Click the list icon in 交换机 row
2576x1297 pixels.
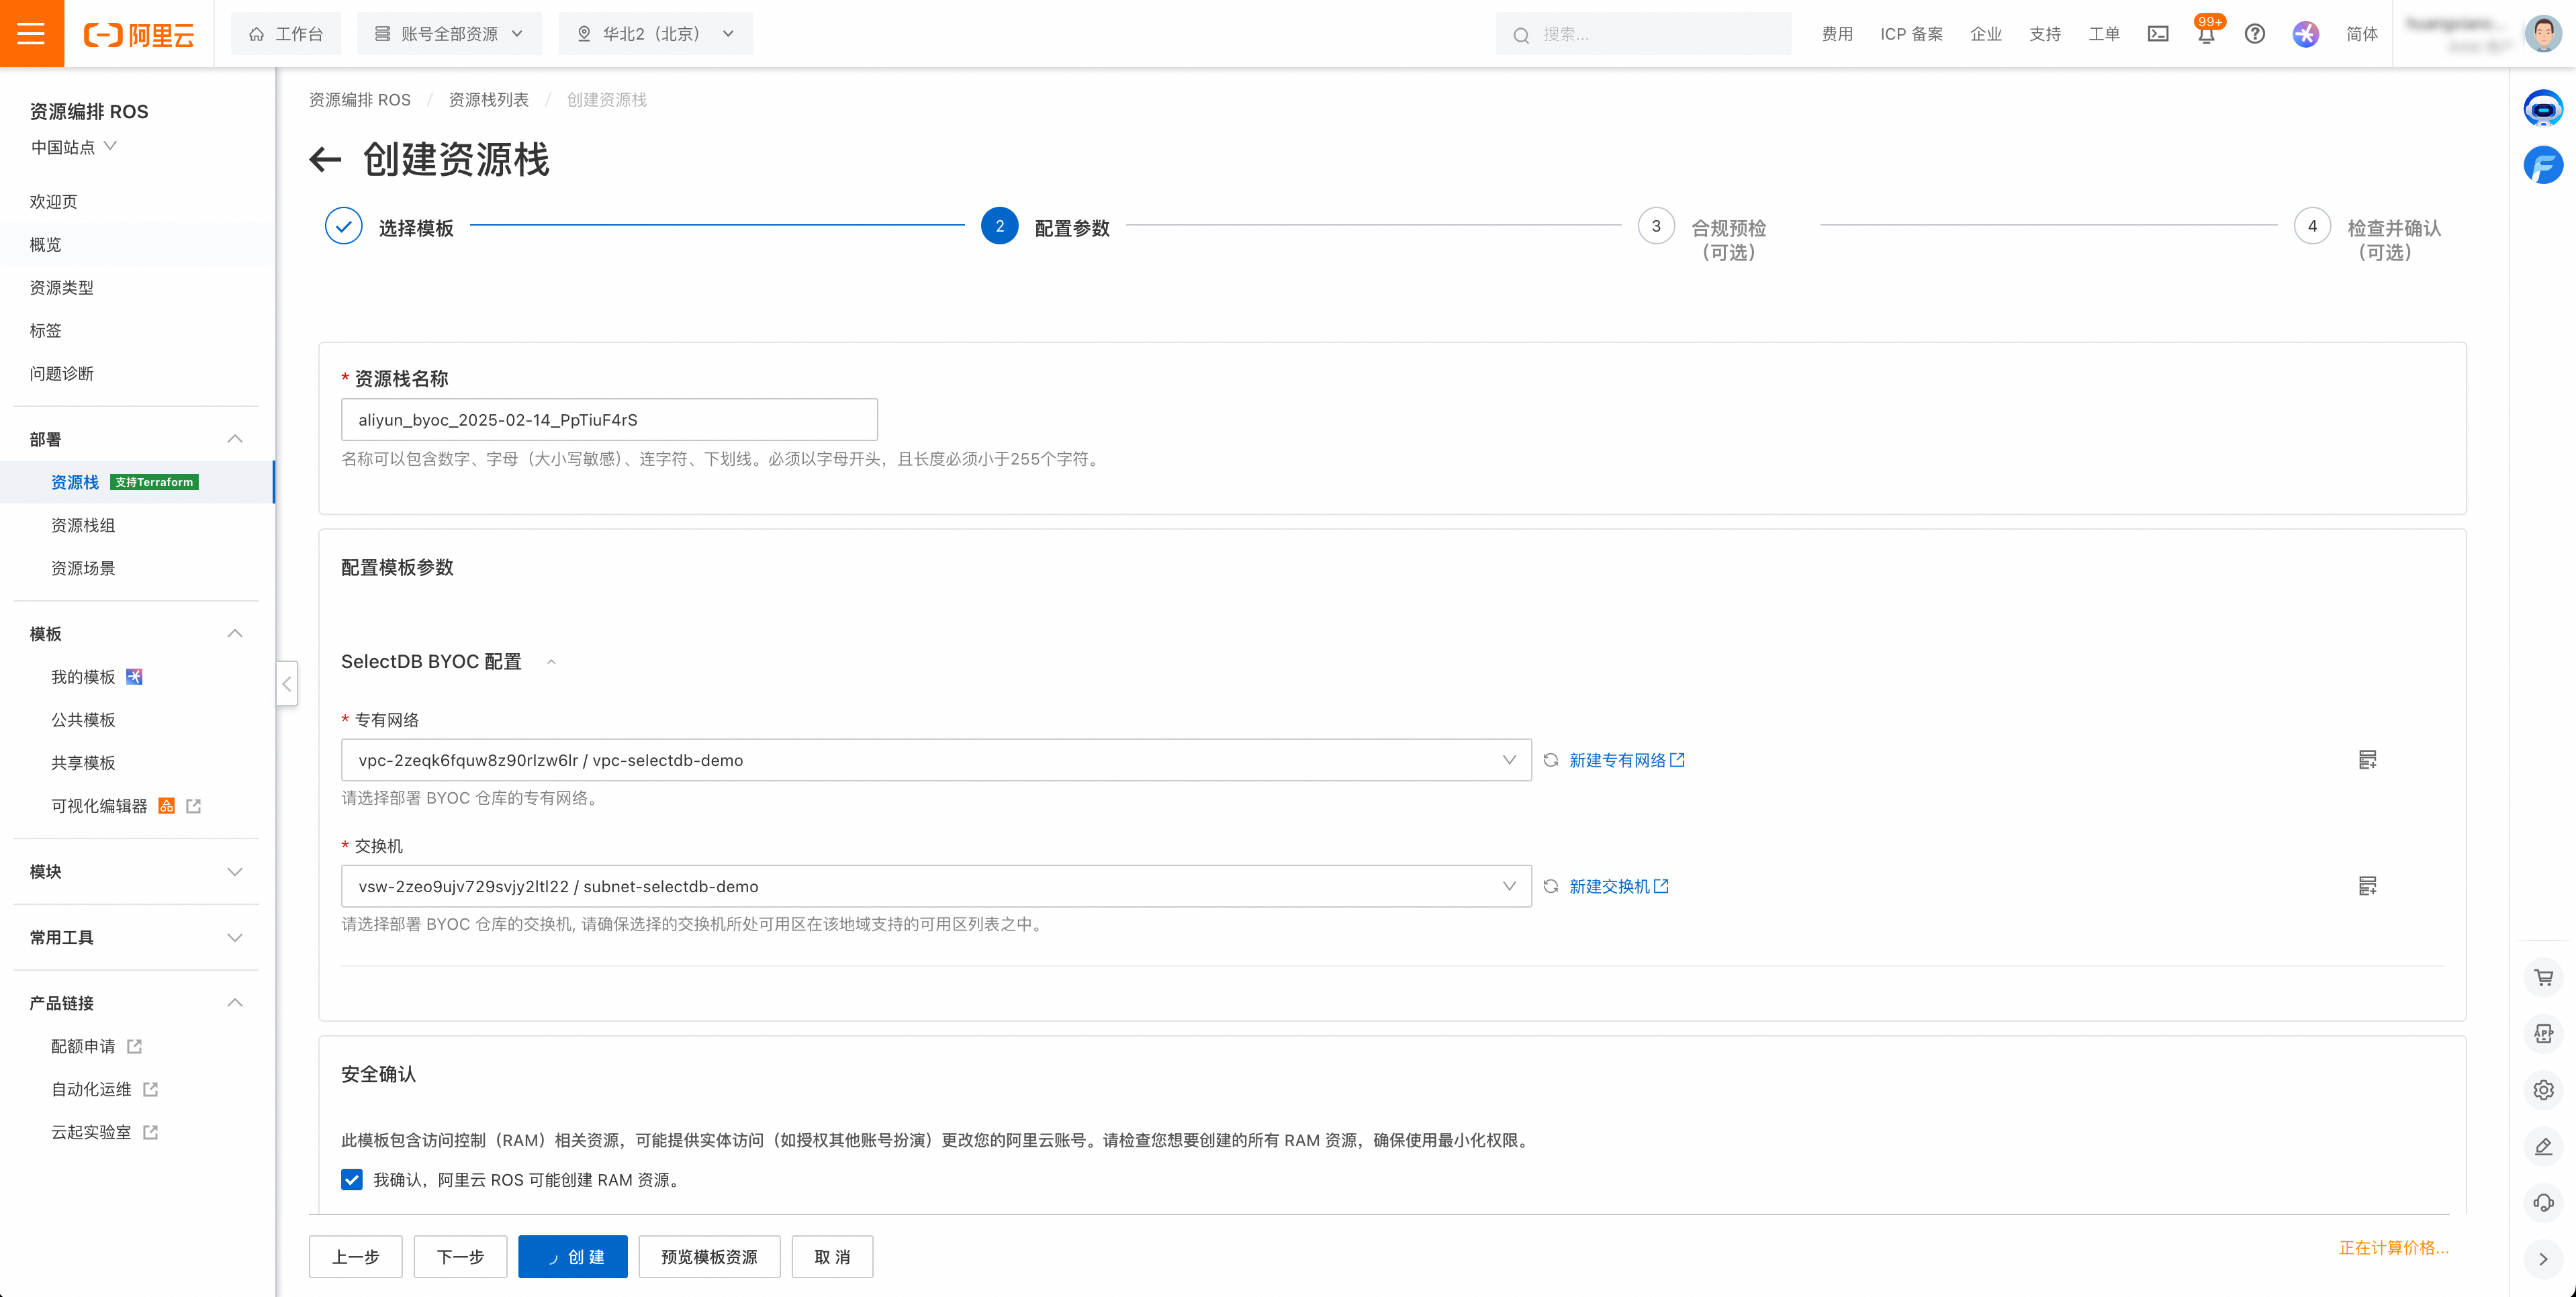point(2367,886)
